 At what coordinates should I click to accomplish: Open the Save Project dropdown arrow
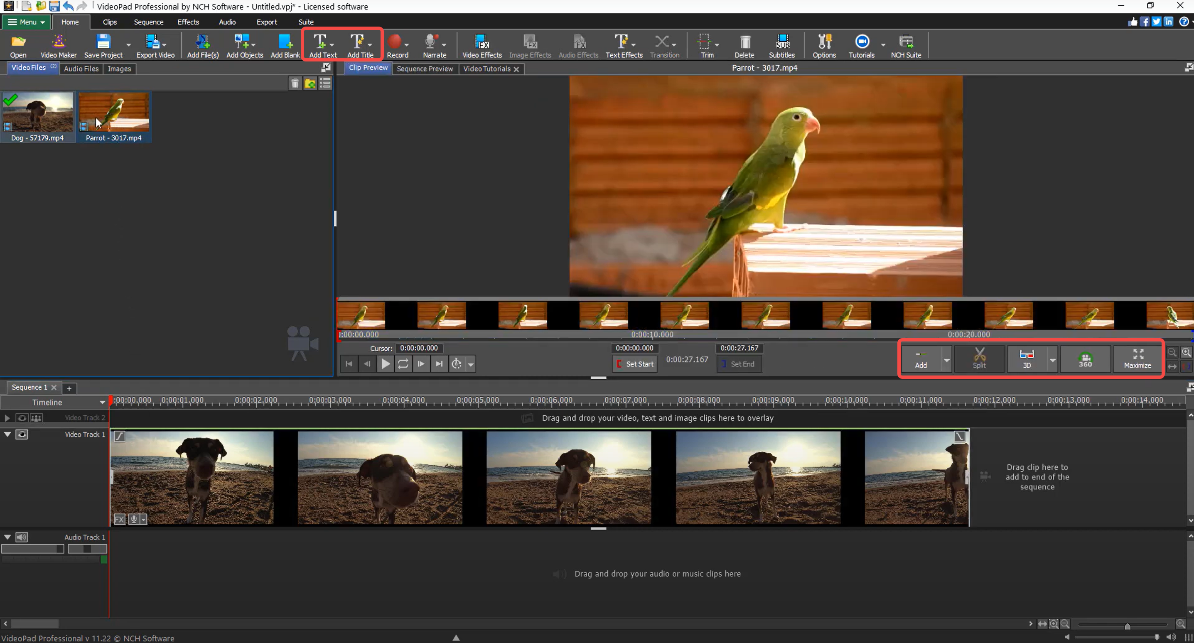pyautogui.click(x=128, y=45)
